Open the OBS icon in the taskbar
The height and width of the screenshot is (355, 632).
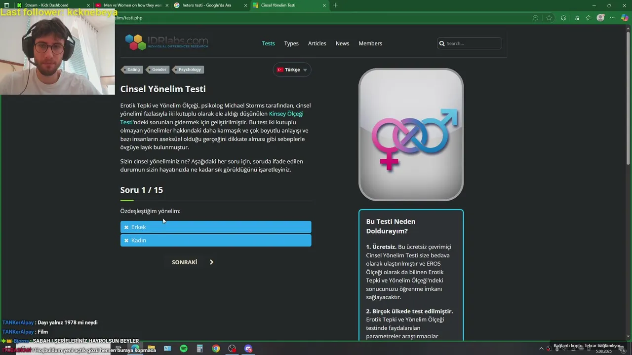click(x=232, y=349)
